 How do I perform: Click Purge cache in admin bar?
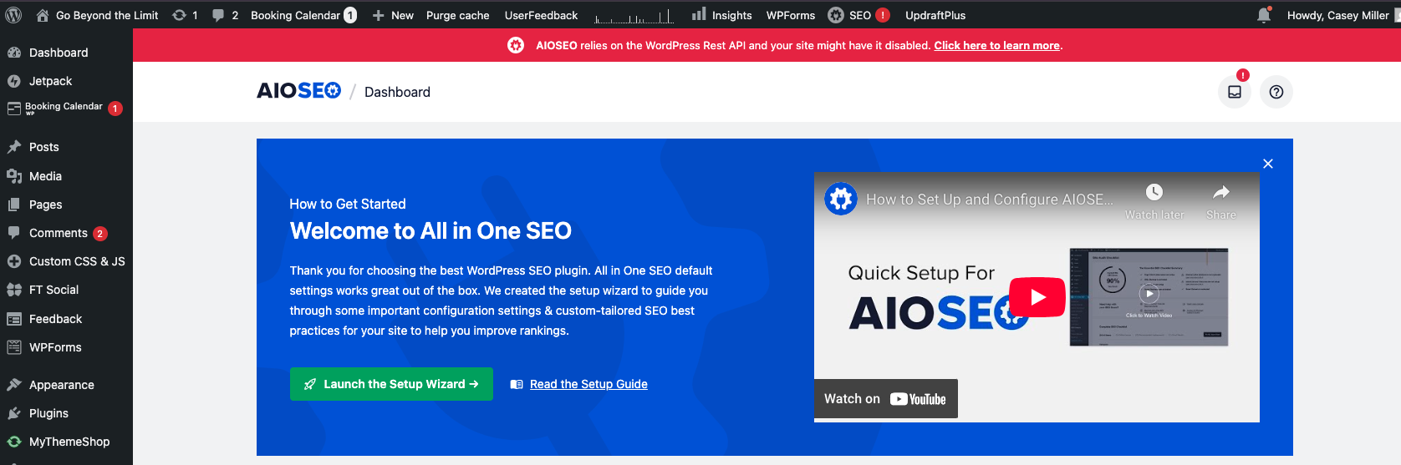point(457,15)
